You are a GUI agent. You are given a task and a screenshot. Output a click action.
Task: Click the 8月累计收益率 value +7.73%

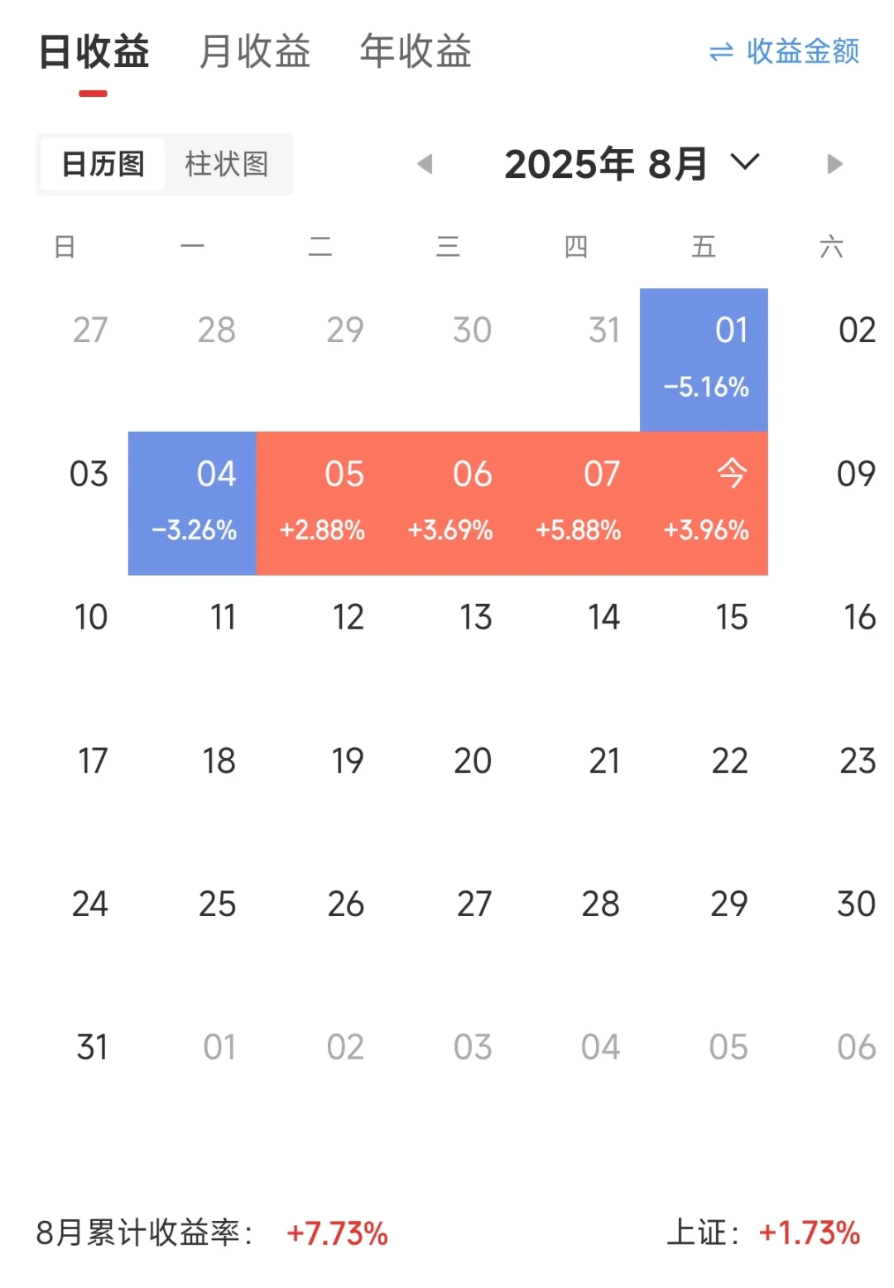(x=337, y=1233)
